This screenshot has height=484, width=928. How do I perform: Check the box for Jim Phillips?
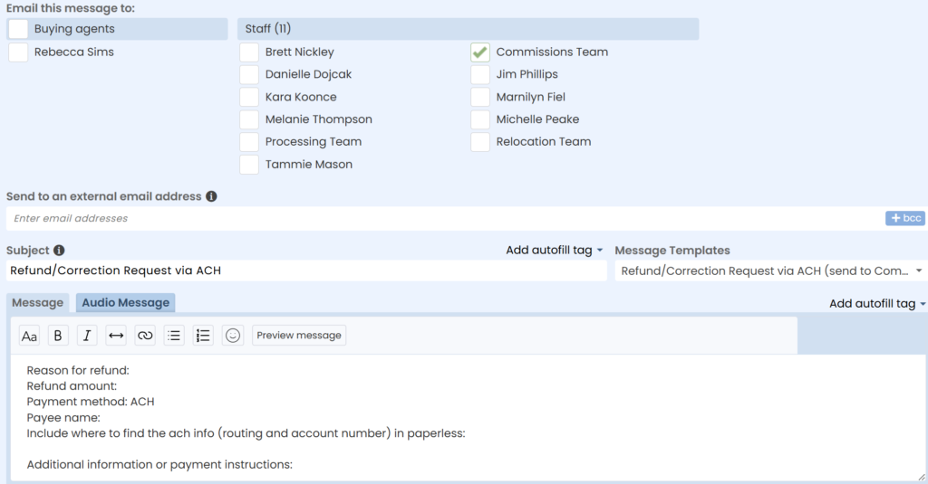[480, 74]
